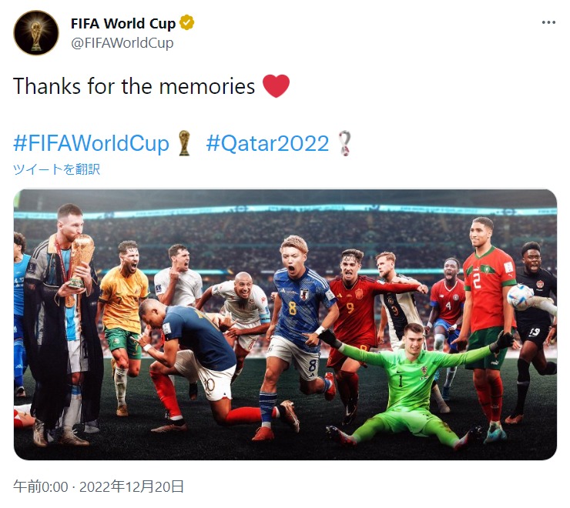Click the tweet text Thanks for the memories
Viewport: 570px width, 508px height.
pyautogui.click(x=134, y=86)
